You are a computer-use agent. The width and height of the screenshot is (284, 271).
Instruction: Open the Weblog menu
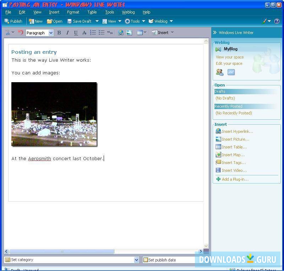[128, 12]
